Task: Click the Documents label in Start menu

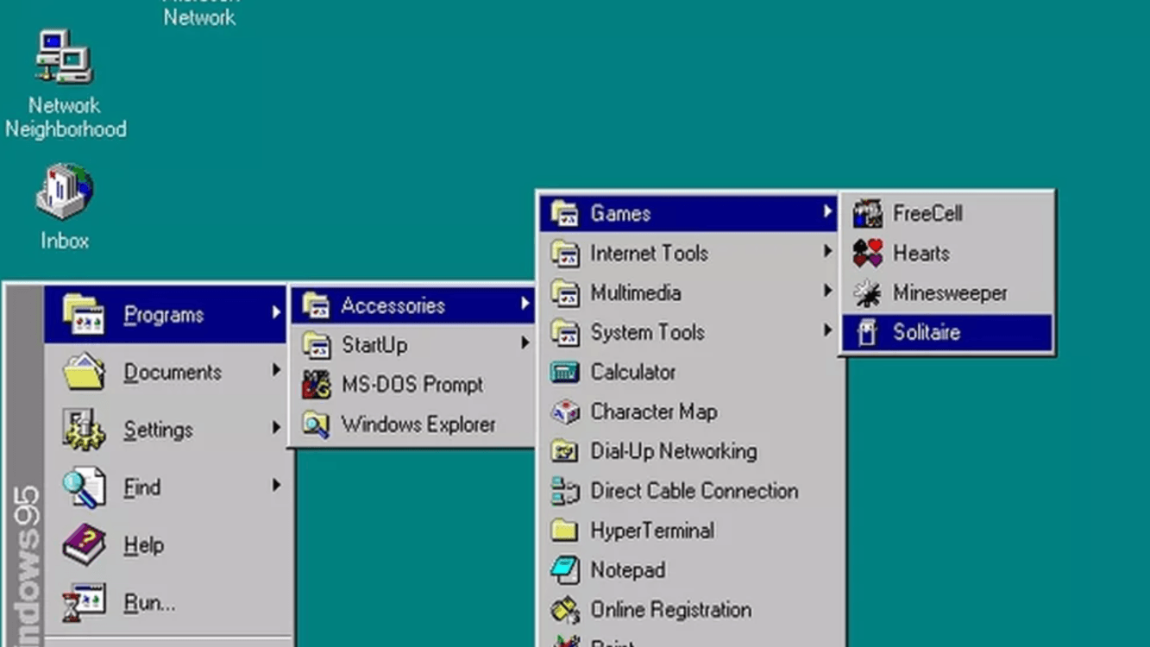Action: tap(173, 372)
